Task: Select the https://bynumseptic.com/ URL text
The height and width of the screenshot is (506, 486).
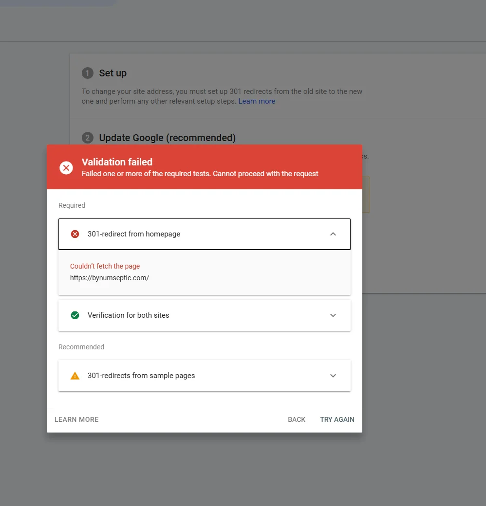Action: click(110, 278)
